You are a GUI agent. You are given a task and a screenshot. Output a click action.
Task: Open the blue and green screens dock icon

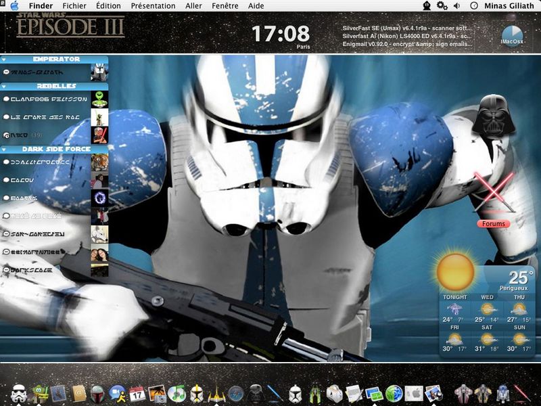(x=374, y=394)
